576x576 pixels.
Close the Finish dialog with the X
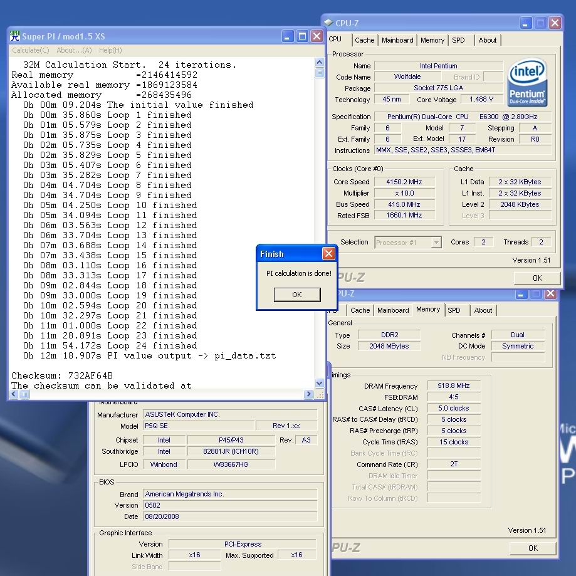pos(328,253)
